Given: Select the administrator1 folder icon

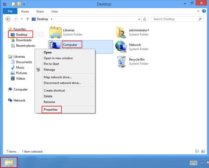Looking at the screenshot, I should pos(121,32).
